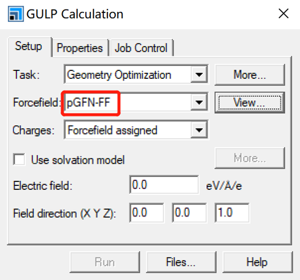Expand the Task dropdown arrow
Image resolution: width=300 pixels, height=280 pixels.
tap(199, 74)
